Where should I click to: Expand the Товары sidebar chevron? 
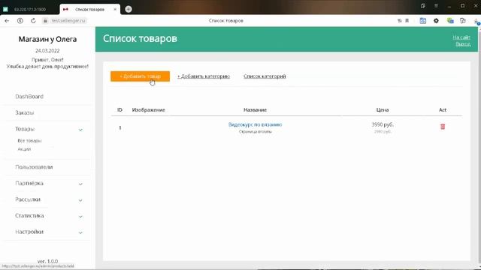(80, 130)
